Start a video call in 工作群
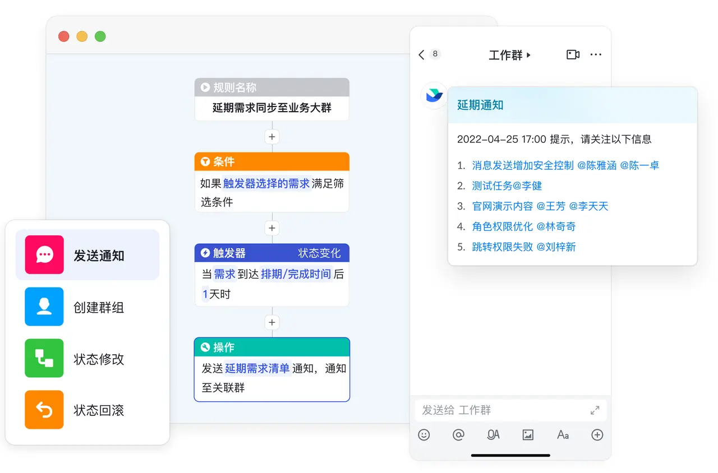718x473 pixels. 572,54
